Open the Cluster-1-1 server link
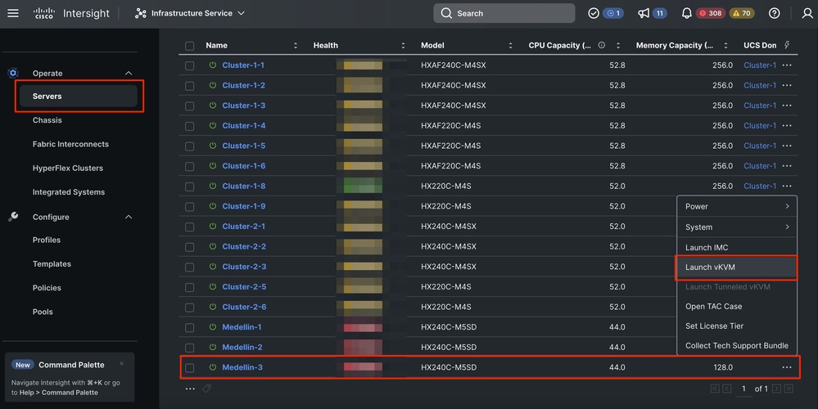 click(x=243, y=65)
